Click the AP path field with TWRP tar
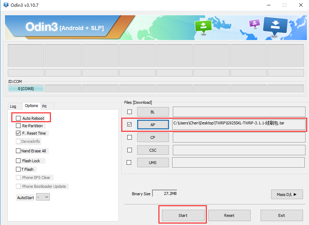309x225 pixels. 239,125
